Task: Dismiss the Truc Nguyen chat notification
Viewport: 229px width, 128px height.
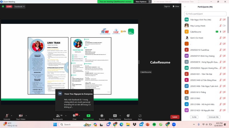Action: click(92, 91)
